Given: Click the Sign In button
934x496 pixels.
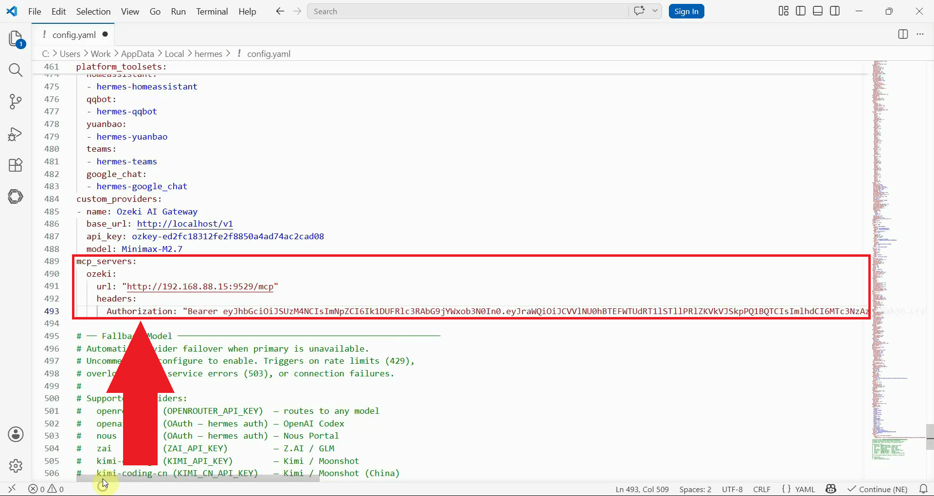Looking at the screenshot, I should point(686,11).
